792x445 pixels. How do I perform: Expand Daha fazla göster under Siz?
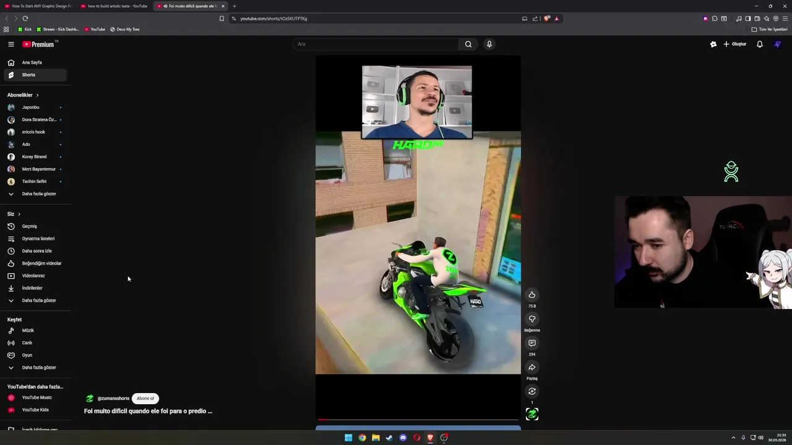(x=35, y=300)
